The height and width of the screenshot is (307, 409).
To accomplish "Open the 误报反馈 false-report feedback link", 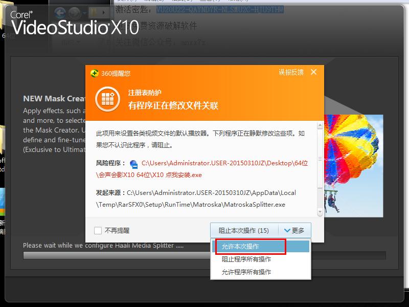I will coord(291,72).
